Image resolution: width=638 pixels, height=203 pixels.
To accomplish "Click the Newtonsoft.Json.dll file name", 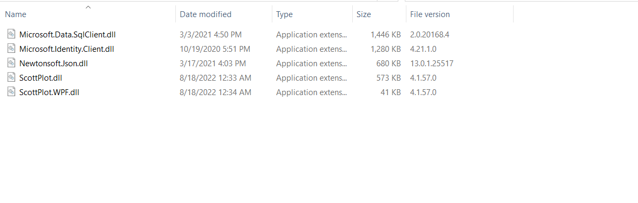I will pos(53,64).
